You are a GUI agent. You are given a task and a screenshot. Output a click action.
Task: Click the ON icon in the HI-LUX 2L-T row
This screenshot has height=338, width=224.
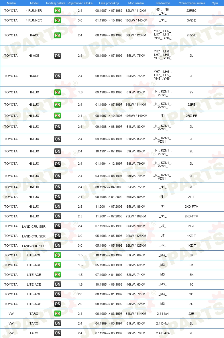click(57, 197)
